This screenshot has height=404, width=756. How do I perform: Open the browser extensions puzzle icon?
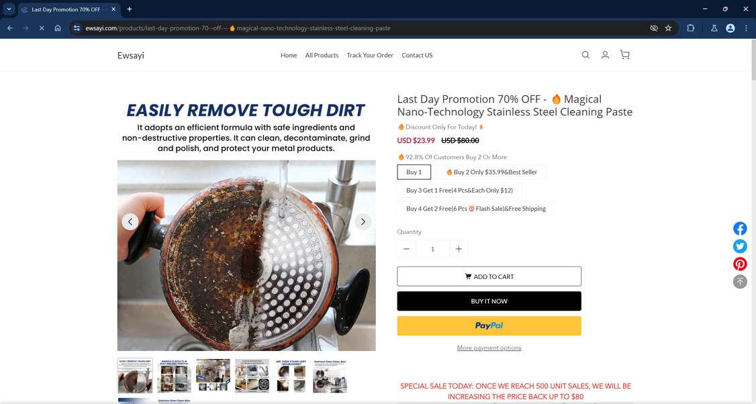(x=690, y=28)
